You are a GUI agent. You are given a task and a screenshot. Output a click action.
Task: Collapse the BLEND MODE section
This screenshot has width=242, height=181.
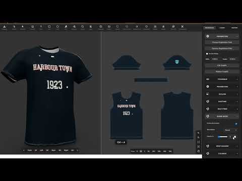pyautogui.click(x=237, y=116)
